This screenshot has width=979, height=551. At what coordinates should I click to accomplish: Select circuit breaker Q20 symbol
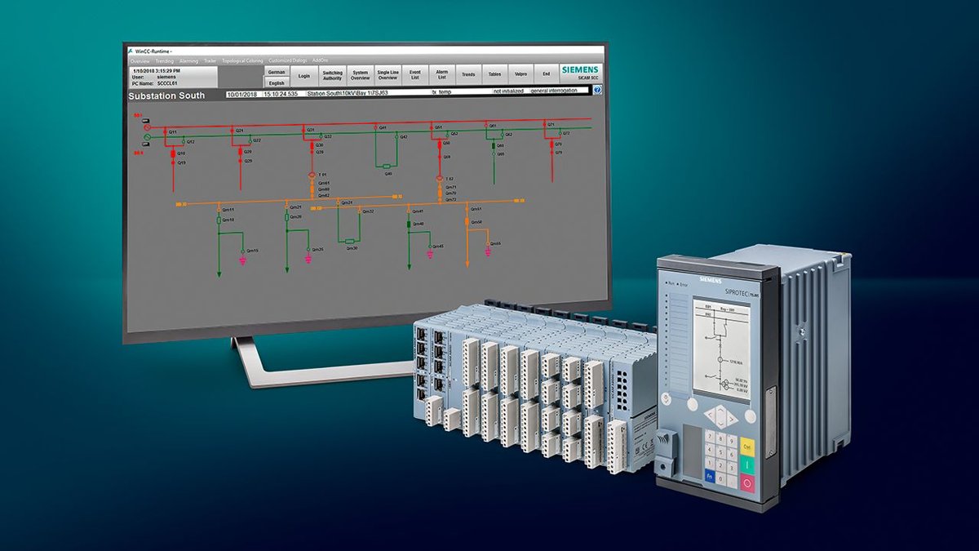pos(241,152)
